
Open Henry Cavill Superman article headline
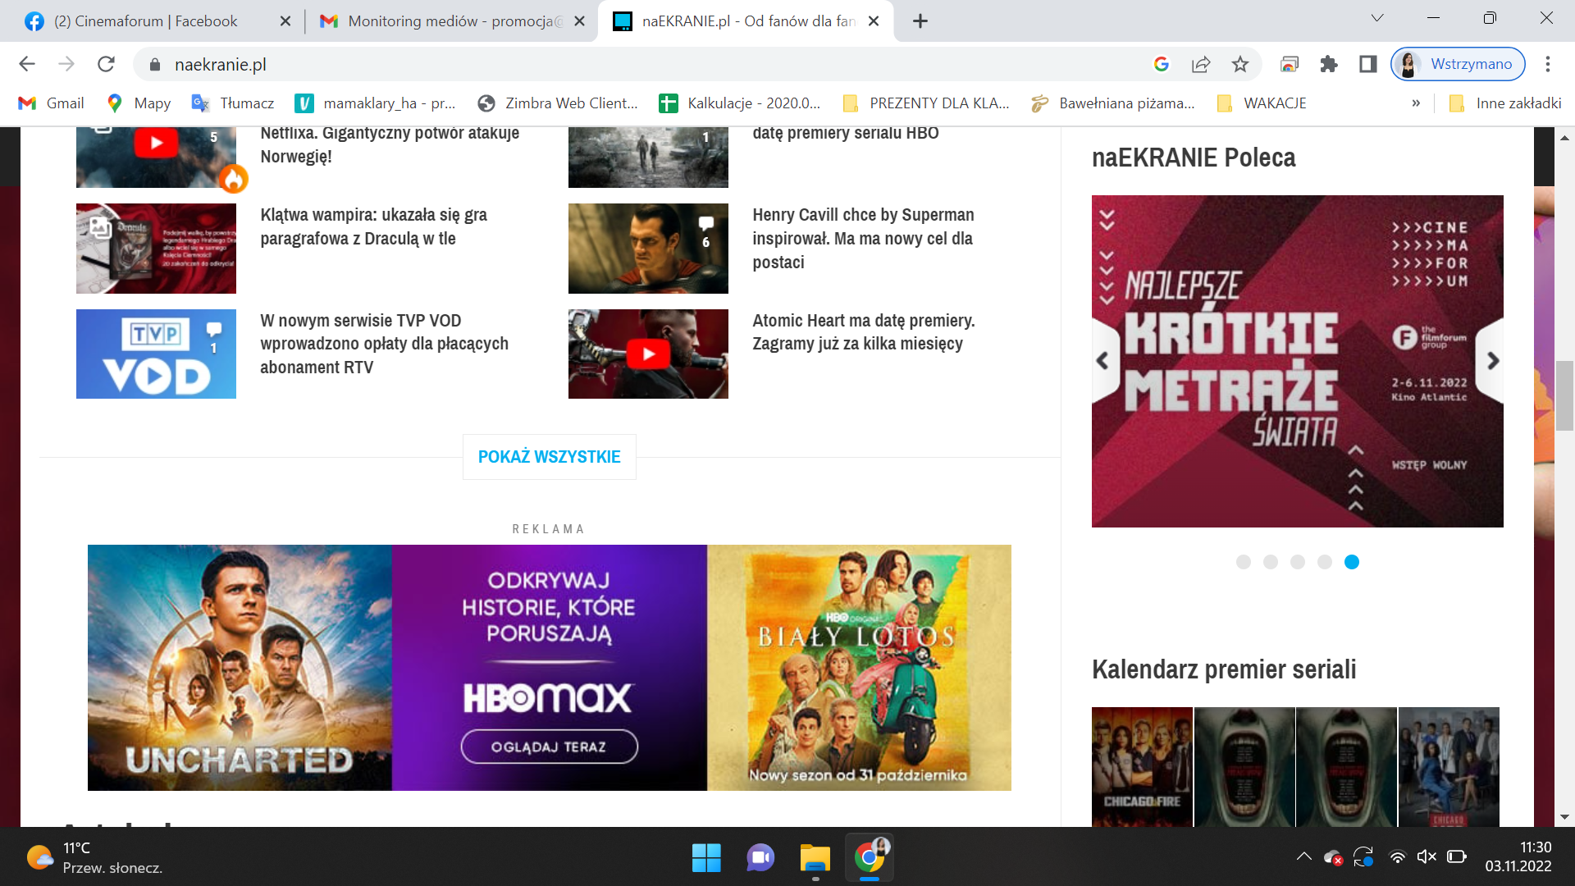click(x=863, y=238)
